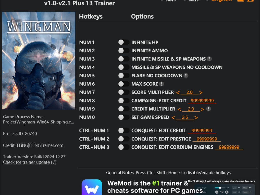The height and width of the screenshot is (195, 260).
Task: Click the info icon next to Credit Multiplier
Action: coord(209,109)
